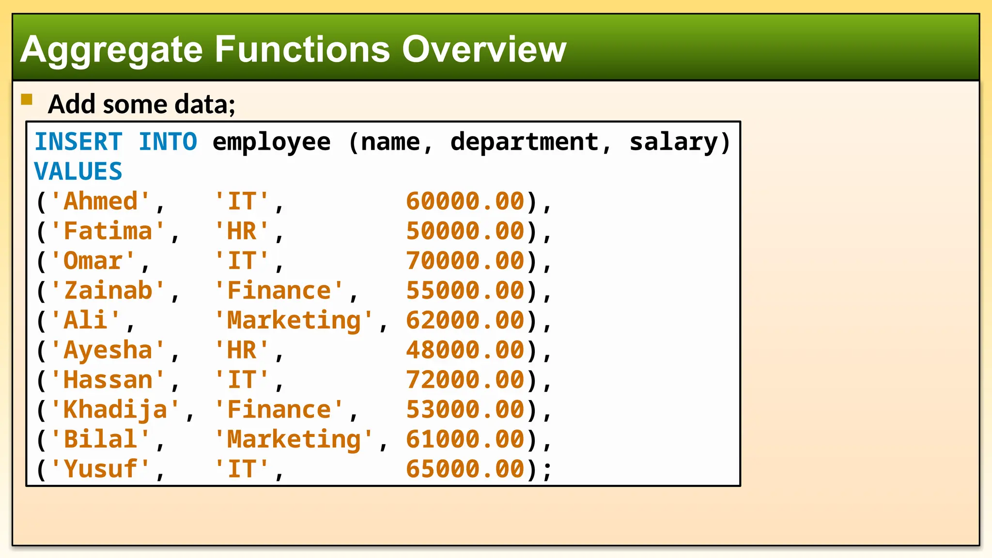Click the bullet text 'Add some data;'

[142, 104]
